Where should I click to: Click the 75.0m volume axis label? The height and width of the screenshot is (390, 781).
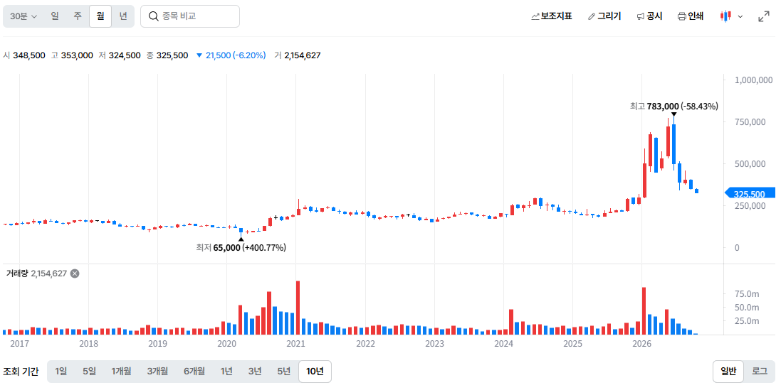747,294
